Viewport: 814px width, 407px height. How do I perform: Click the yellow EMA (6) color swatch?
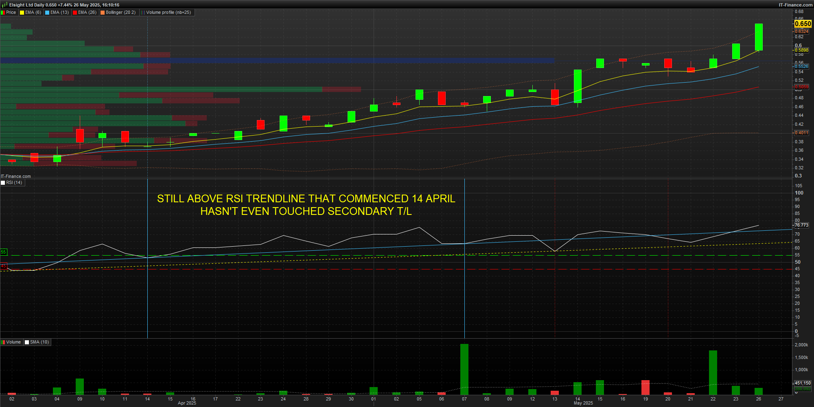click(x=22, y=13)
